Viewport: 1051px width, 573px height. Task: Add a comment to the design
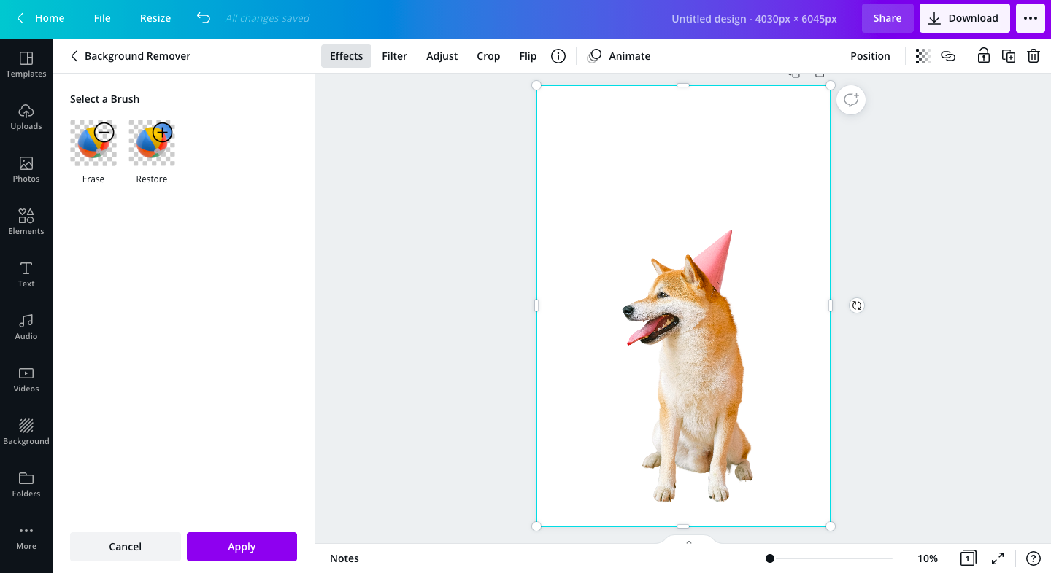[x=850, y=100]
